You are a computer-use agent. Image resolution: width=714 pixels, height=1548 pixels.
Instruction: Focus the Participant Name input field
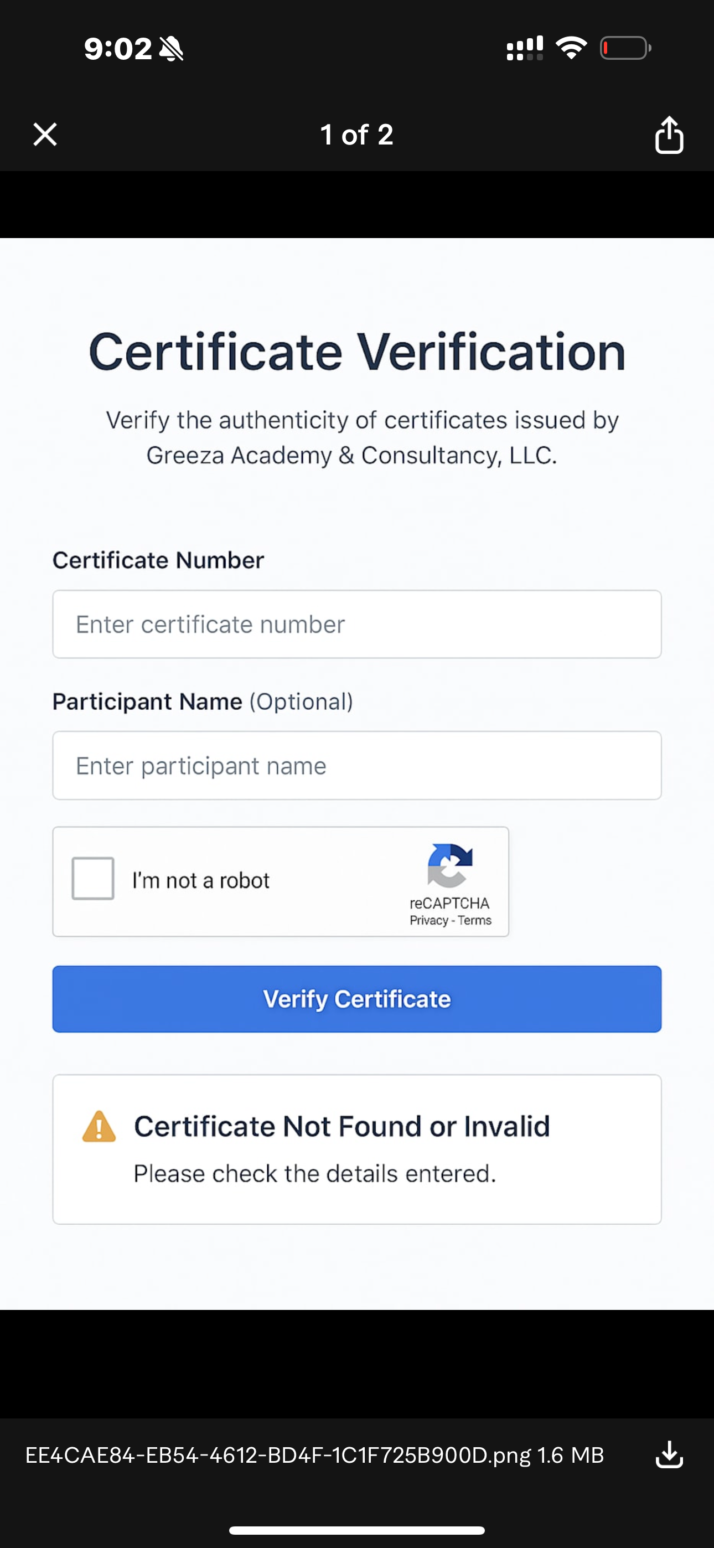coord(357,766)
